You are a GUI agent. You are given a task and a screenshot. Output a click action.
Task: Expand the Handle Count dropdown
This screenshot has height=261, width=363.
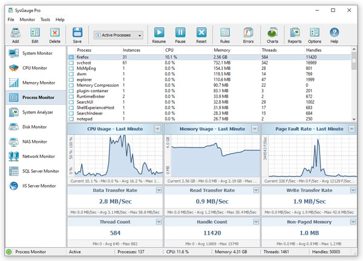pos(256,222)
